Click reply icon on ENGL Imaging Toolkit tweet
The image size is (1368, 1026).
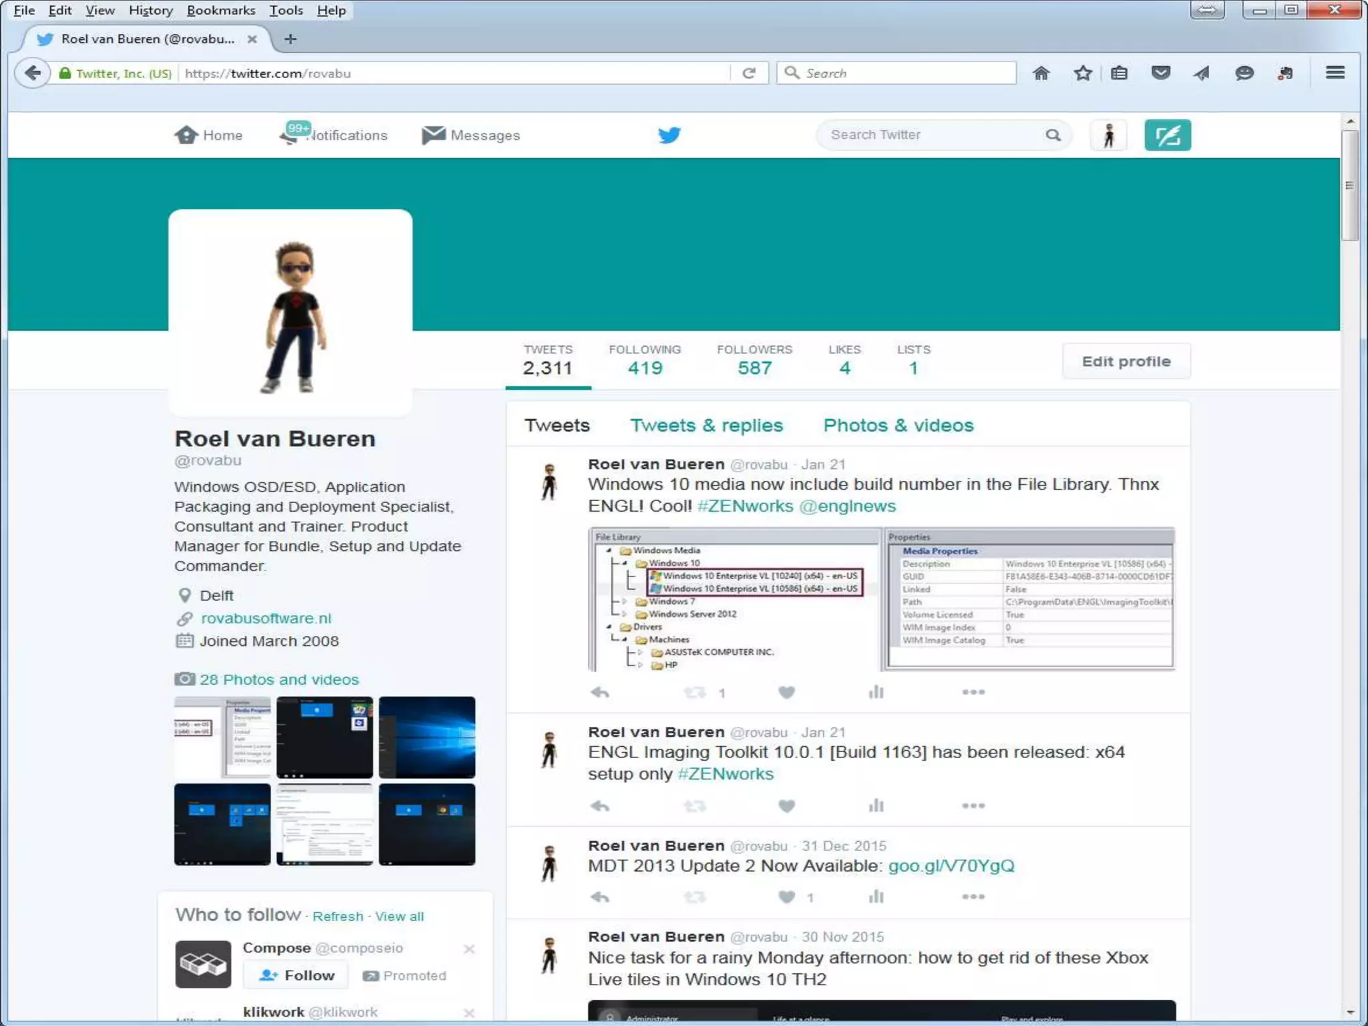point(600,806)
